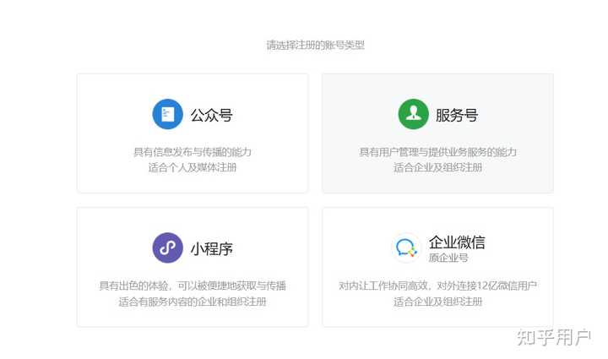Screen dimensions: 608x359
Task: Click text 具有信息发布与传播的能力
Action: click(x=193, y=152)
